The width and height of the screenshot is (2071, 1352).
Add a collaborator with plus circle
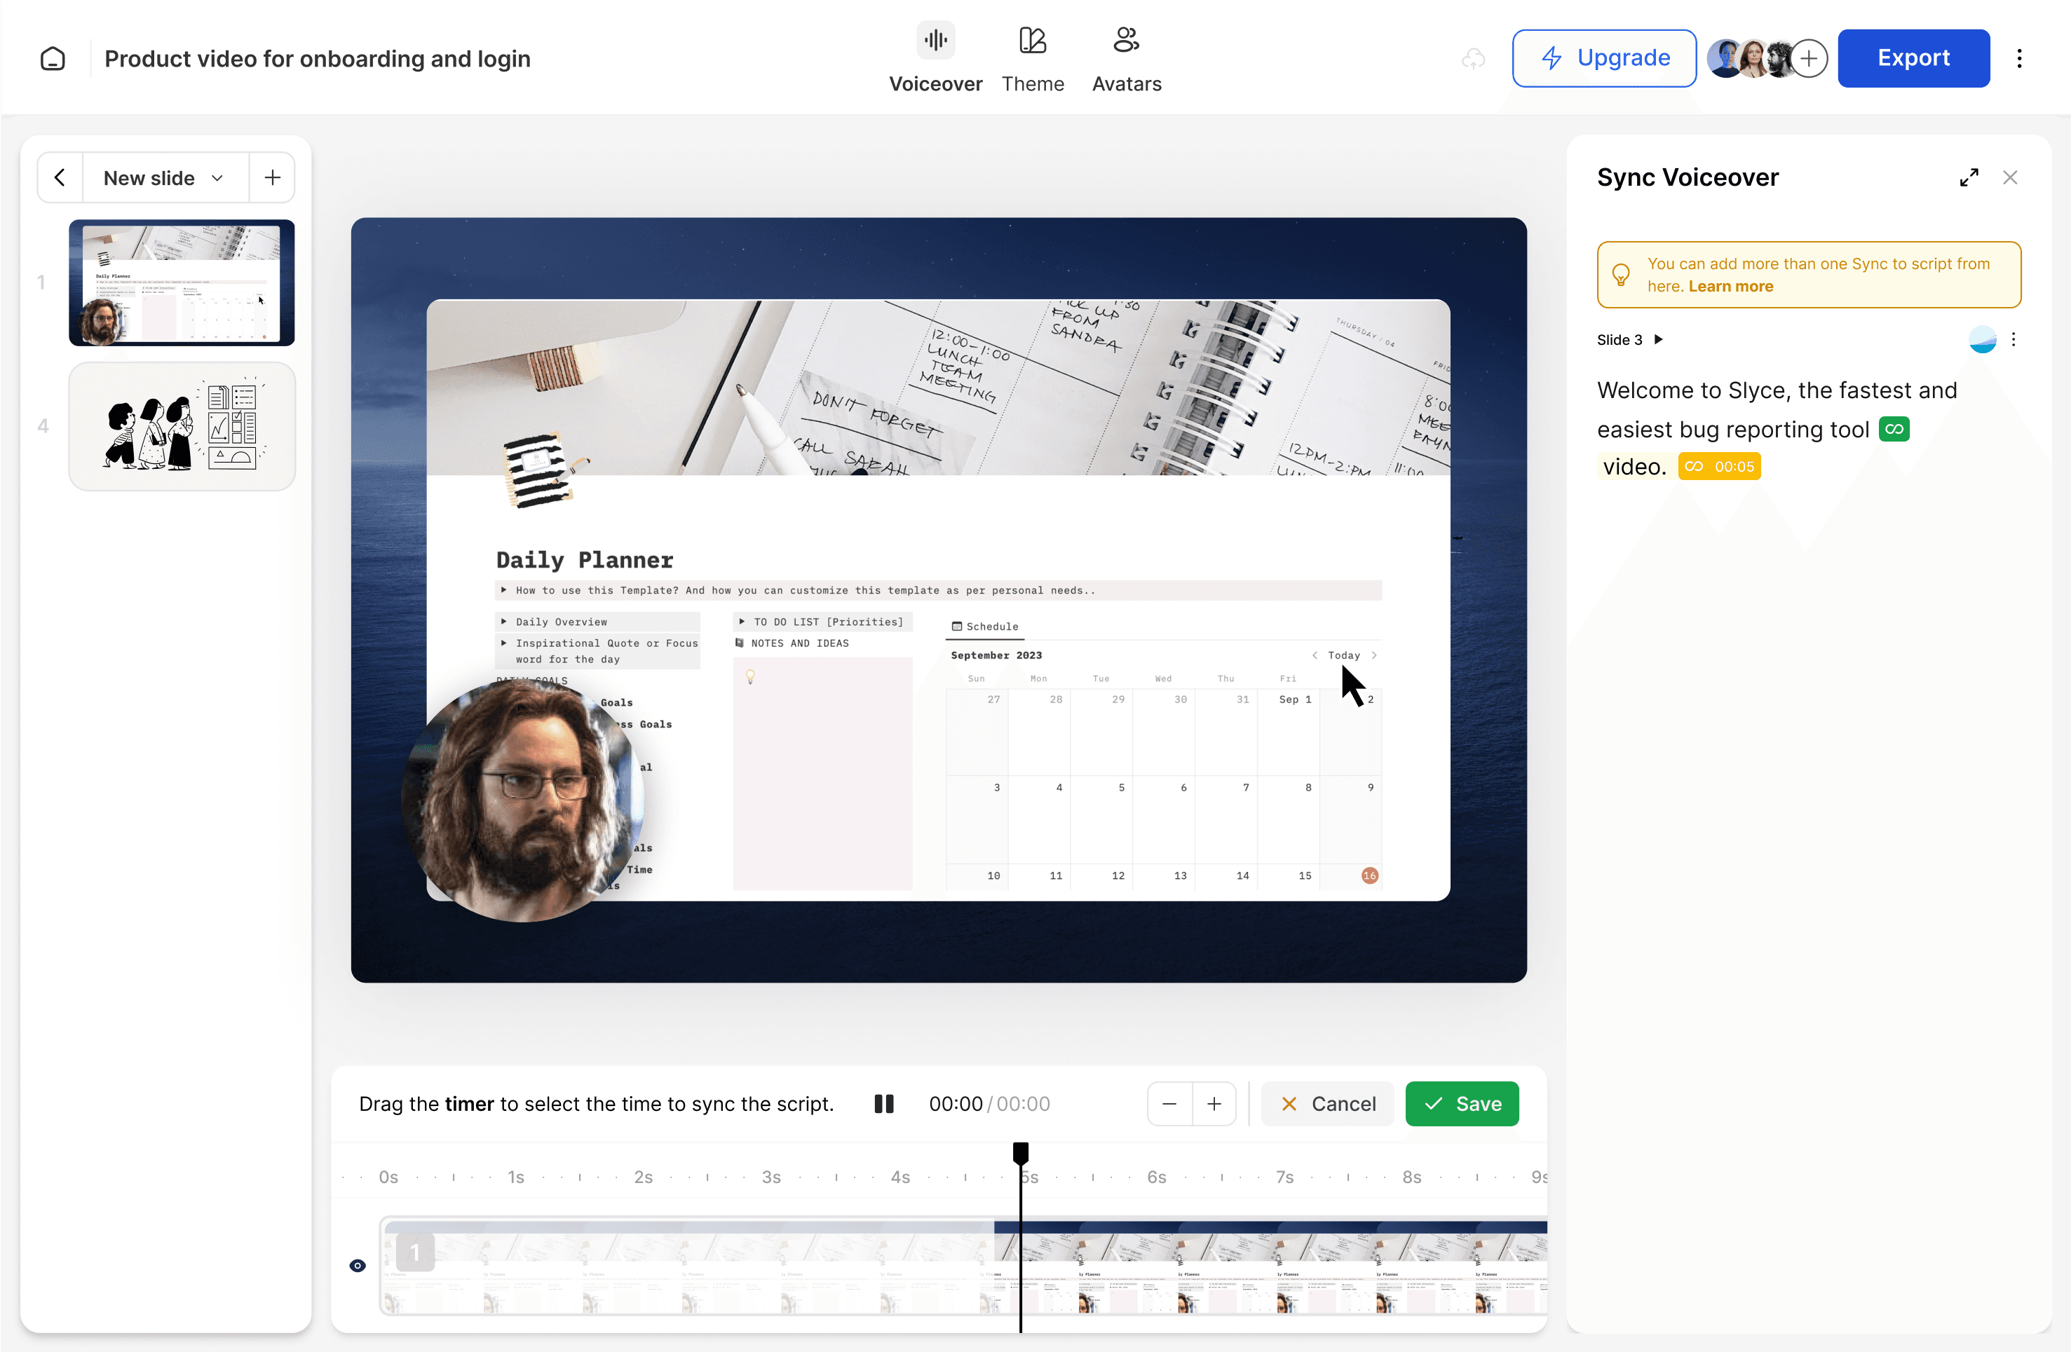click(x=1809, y=58)
